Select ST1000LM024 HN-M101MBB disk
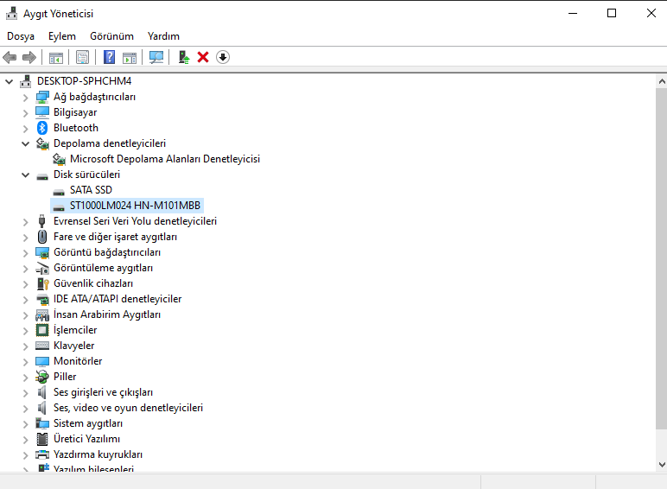The image size is (667, 489). (x=135, y=206)
